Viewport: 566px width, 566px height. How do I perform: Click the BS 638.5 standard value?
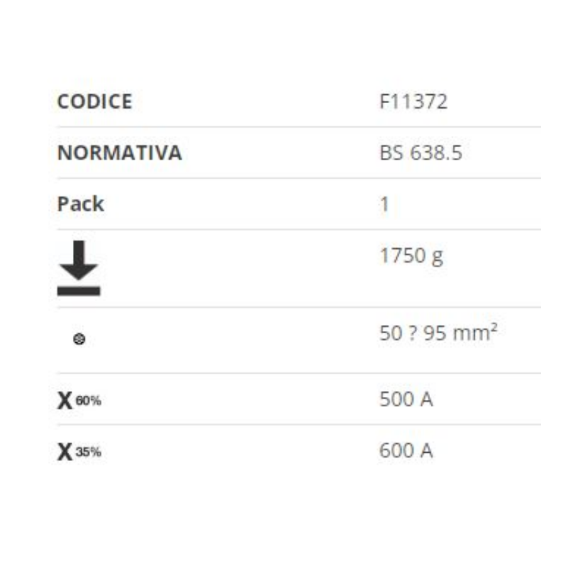pos(421,153)
